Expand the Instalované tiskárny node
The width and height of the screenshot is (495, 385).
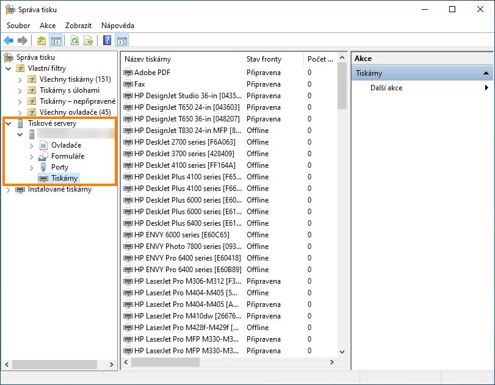click(x=9, y=189)
